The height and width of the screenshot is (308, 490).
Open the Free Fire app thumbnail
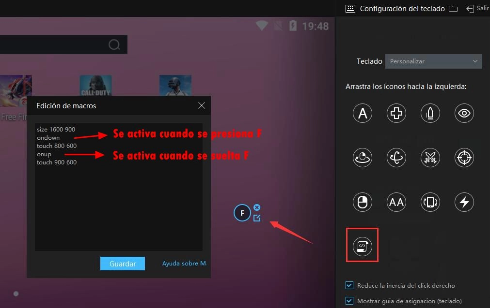(x=16, y=91)
